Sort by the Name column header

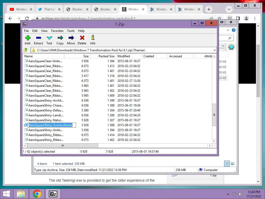43,56
